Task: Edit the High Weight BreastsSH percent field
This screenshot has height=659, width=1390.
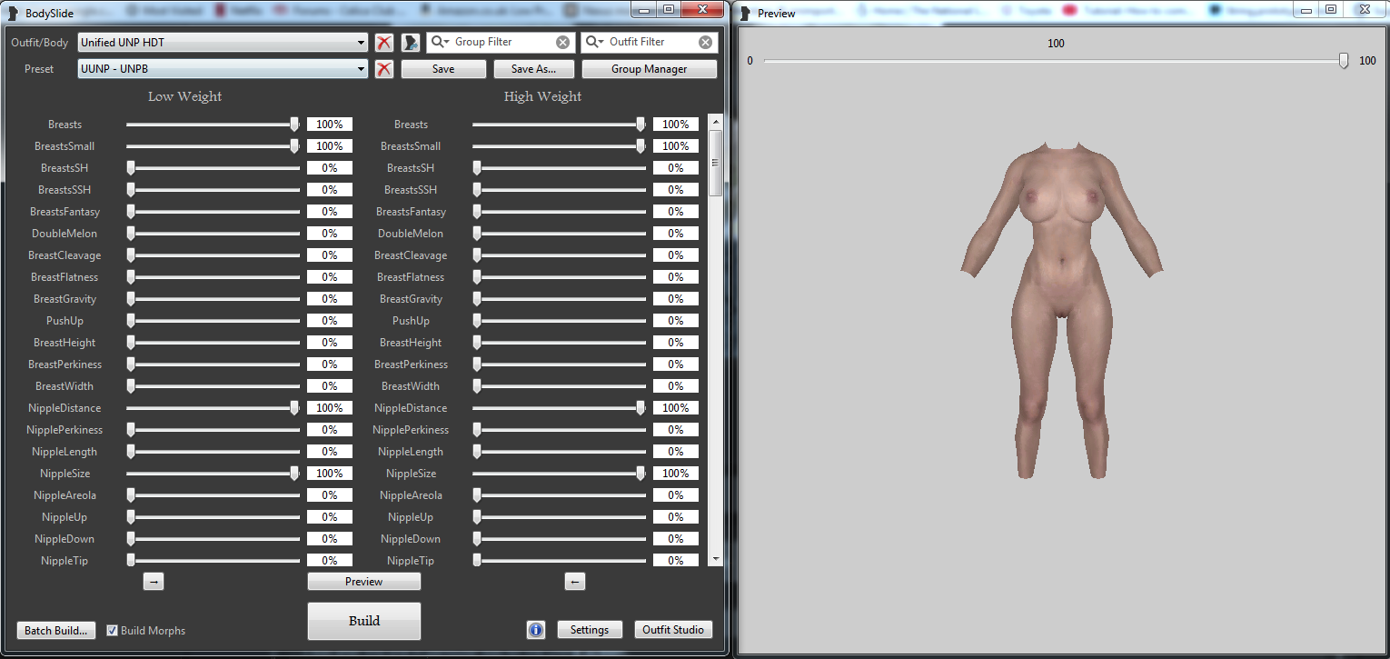Action: tap(676, 168)
